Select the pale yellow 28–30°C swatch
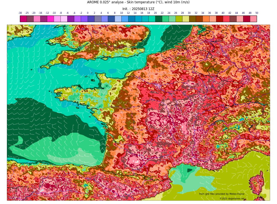 (186, 19)
